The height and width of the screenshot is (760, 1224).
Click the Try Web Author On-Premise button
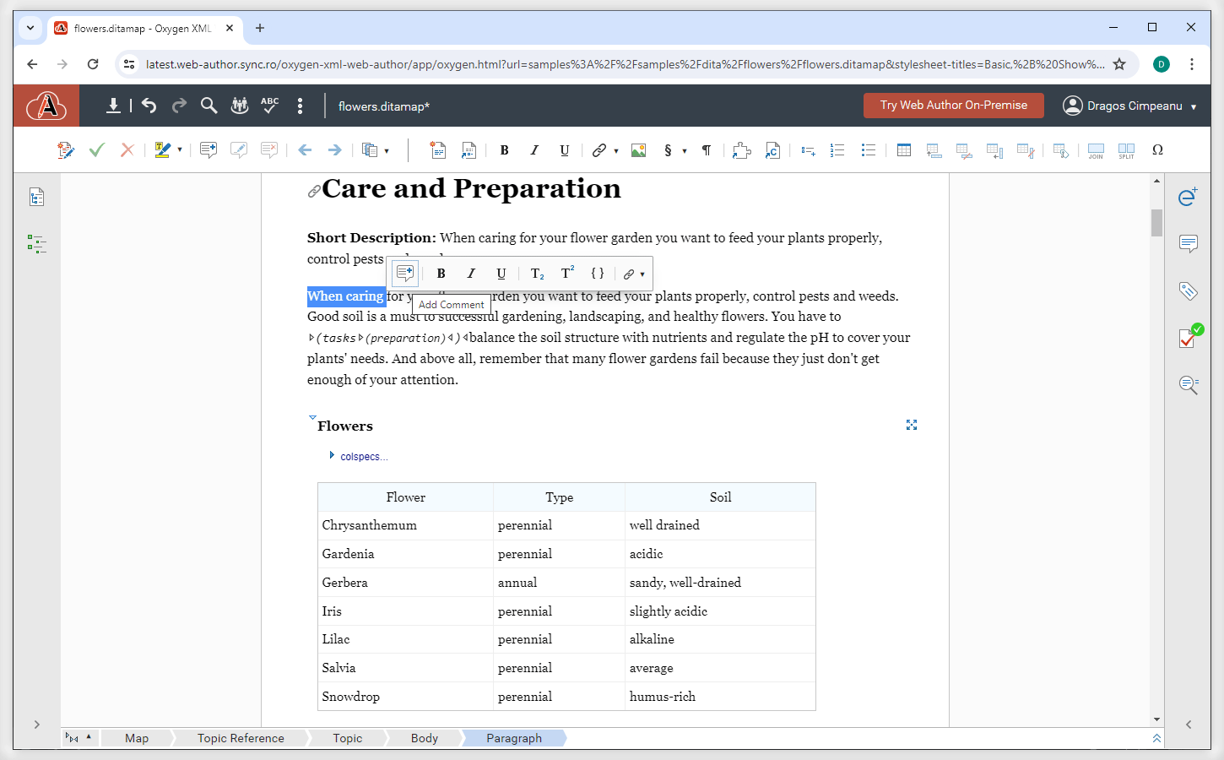coord(953,106)
